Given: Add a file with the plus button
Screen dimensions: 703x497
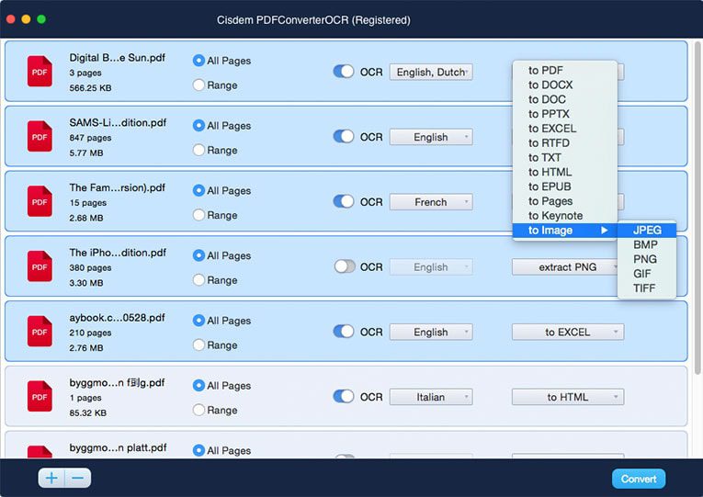Looking at the screenshot, I should (x=51, y=478).
